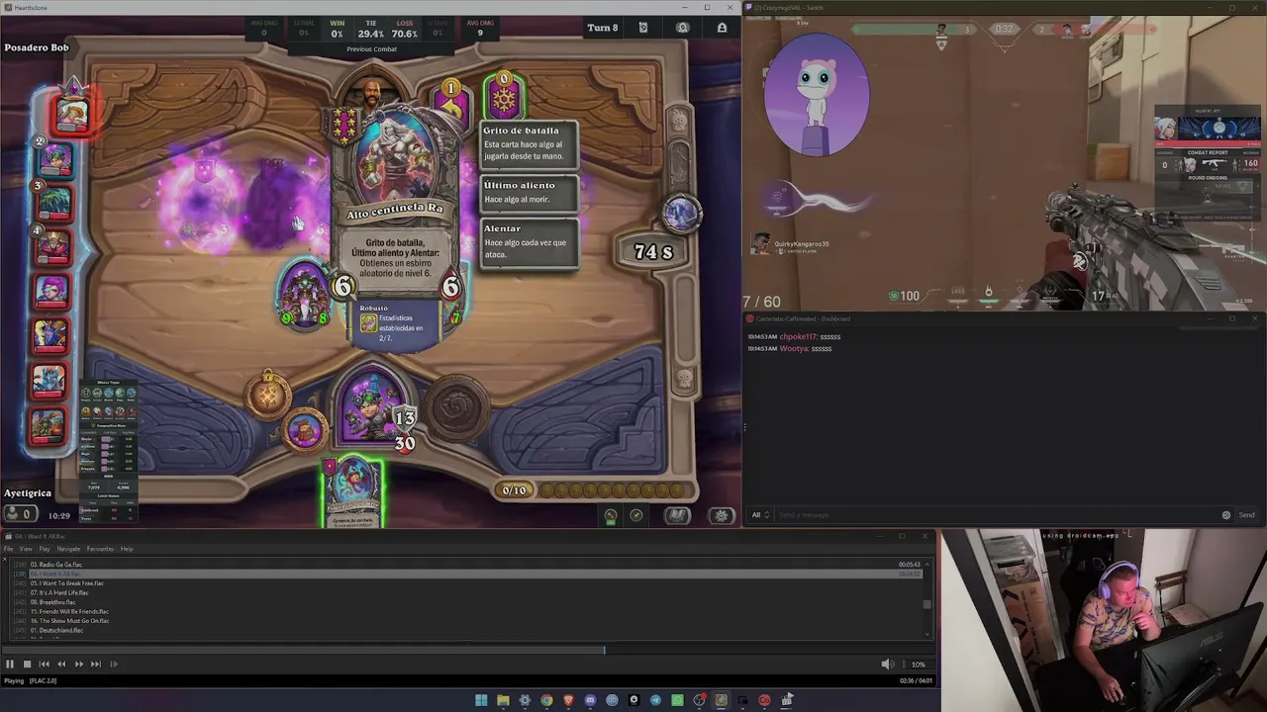Open Hearthstone settings gear at bottom right

pyautogui.click(x=722, y=515)
